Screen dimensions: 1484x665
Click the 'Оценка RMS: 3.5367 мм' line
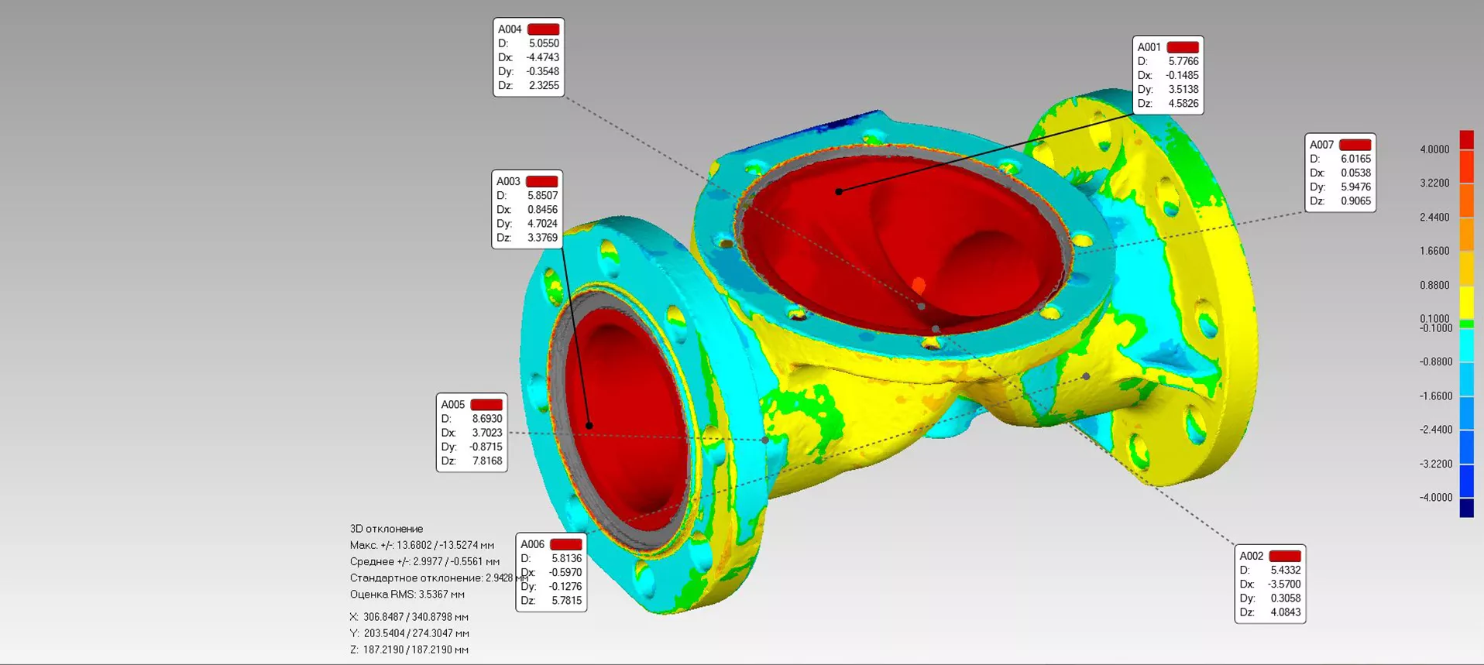coord(407,595)
